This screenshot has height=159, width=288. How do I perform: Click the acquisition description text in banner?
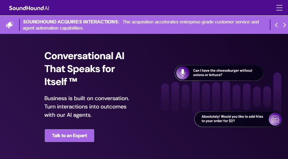pyautogui.click(x=190, y=22)
